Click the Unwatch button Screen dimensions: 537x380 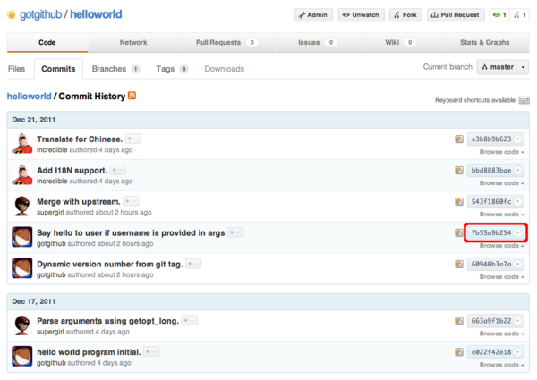pos(361,14)
